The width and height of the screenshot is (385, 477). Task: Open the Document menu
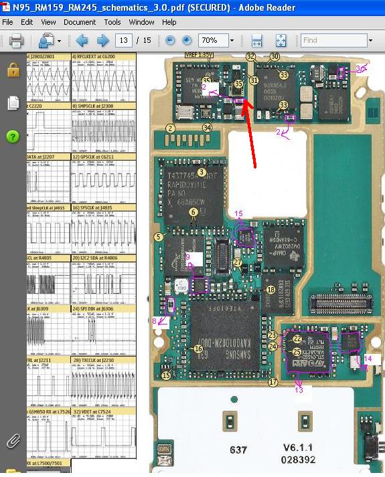pyautogui.click(x=80, y=22)
